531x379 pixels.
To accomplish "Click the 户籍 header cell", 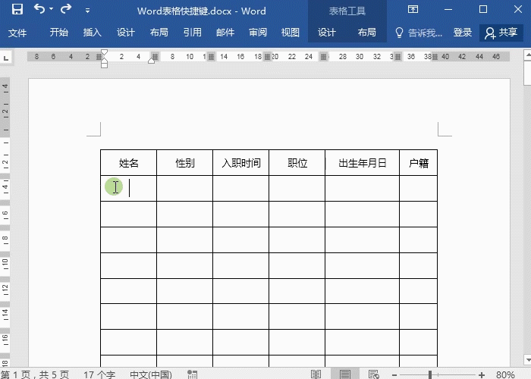I will tap(419, 163).
